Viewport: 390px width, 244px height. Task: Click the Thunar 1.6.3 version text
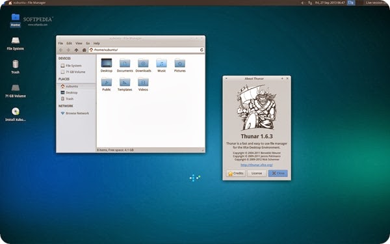257,136
